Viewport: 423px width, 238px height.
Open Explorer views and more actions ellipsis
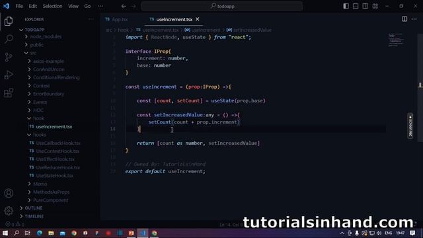tap(91, 19)
